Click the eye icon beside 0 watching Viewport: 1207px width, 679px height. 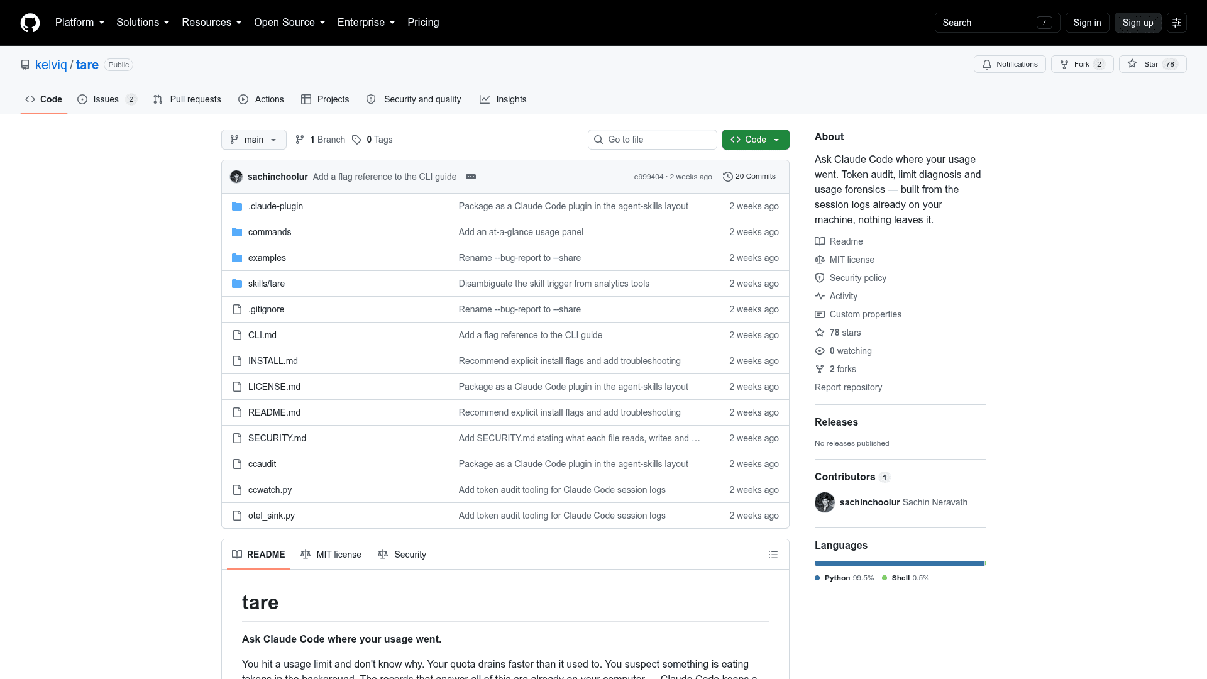(820, 351)
